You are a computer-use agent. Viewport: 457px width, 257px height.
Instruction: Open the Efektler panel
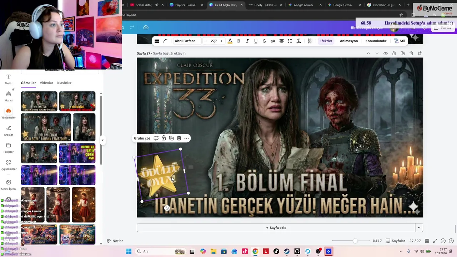326,41
